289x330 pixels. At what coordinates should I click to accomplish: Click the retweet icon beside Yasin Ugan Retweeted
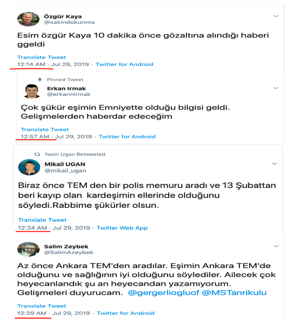[37, 154]
